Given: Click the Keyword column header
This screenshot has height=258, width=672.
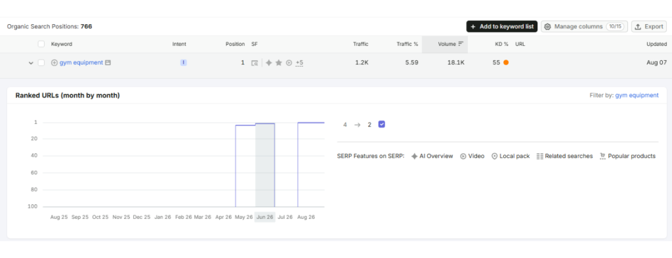Looking at the screenshot, I should [x=62, y=44].
